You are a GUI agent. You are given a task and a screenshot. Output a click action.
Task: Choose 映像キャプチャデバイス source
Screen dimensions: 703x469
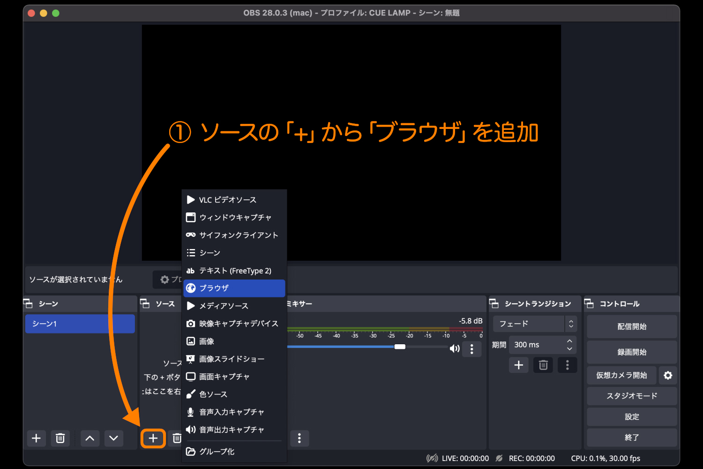pyautogui.click(x=234, y=324)
